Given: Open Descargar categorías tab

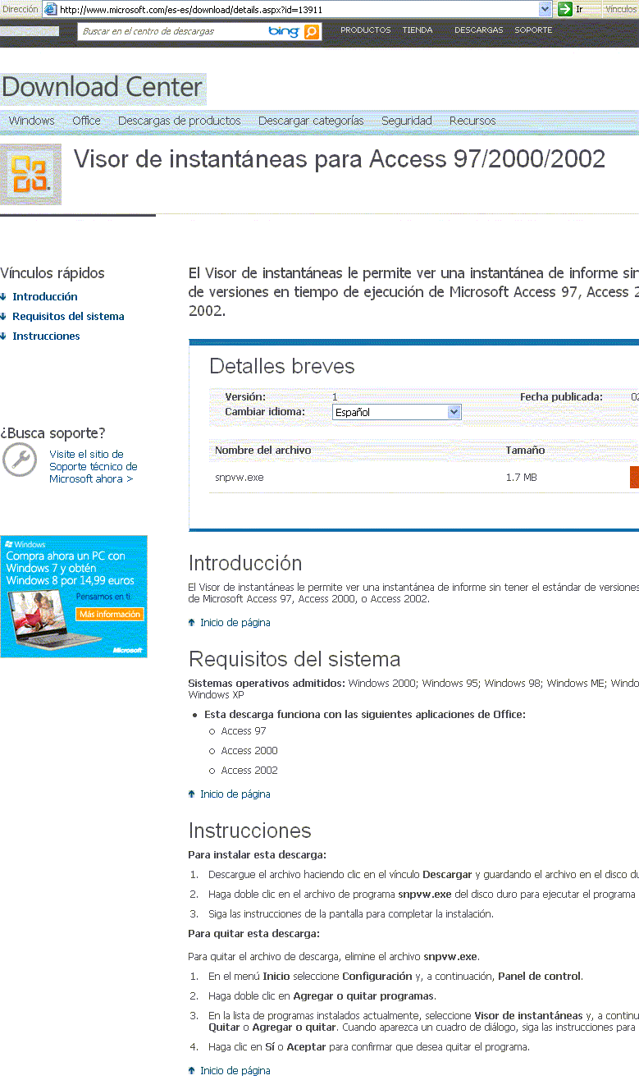Looking at the screenshot, I should [311, 121].
